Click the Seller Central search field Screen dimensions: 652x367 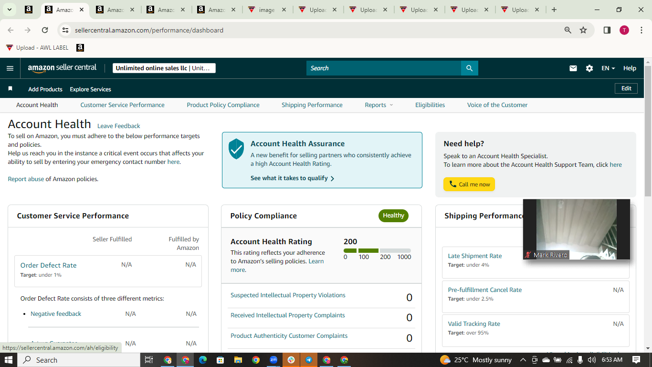tap(384, 68)
